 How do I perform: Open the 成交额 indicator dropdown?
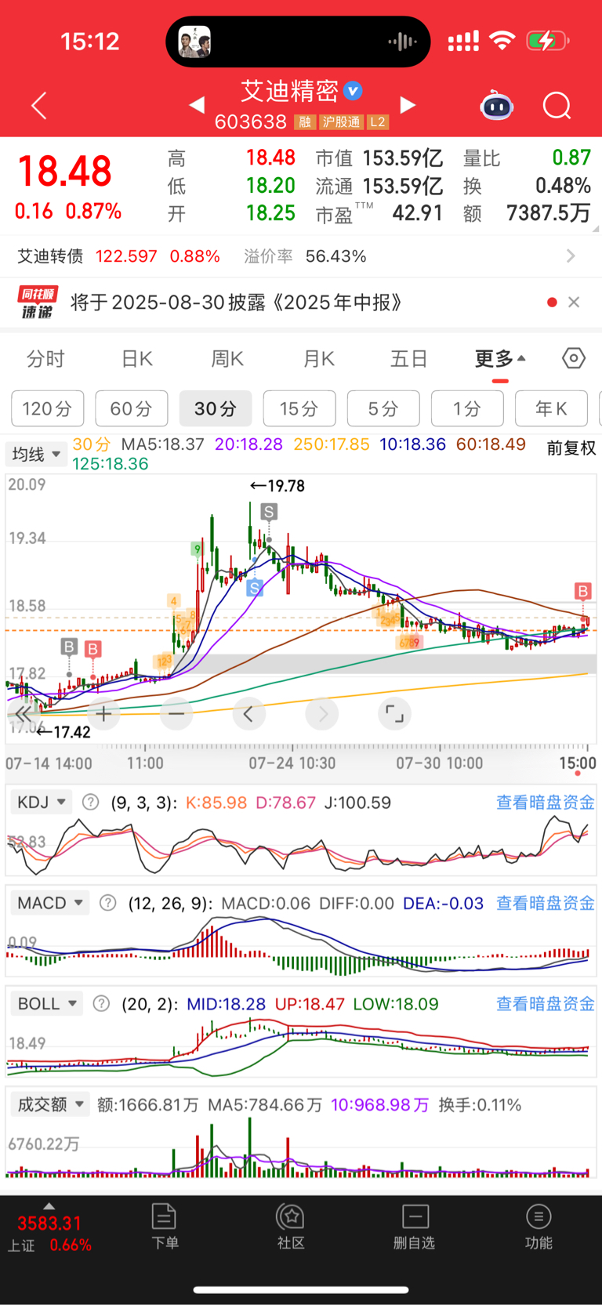(x=50, y=1104)
